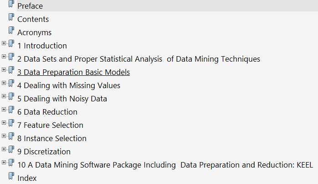Click the bookmark icon for 9 Discretization

[x=11, y=151]
